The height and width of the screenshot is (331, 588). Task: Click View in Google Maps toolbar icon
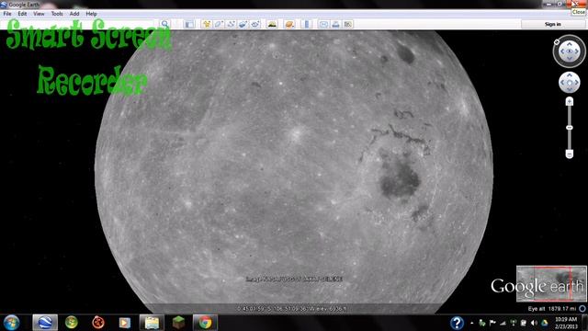pos(348,24)
